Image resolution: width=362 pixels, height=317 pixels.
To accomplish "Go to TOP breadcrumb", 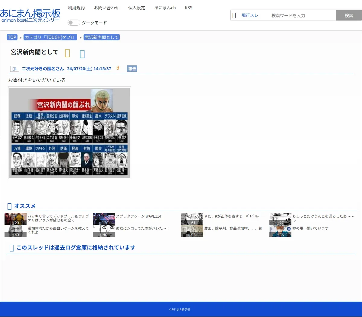I will coord(12,37).
